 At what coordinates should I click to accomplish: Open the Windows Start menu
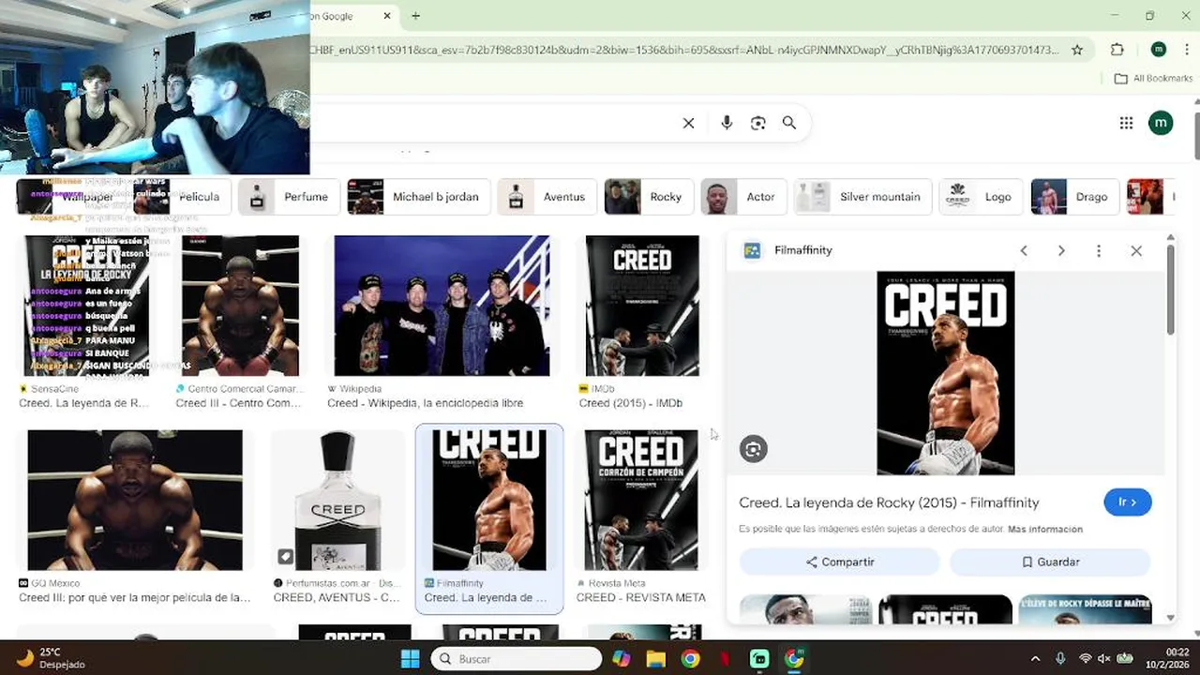(411, 659)
